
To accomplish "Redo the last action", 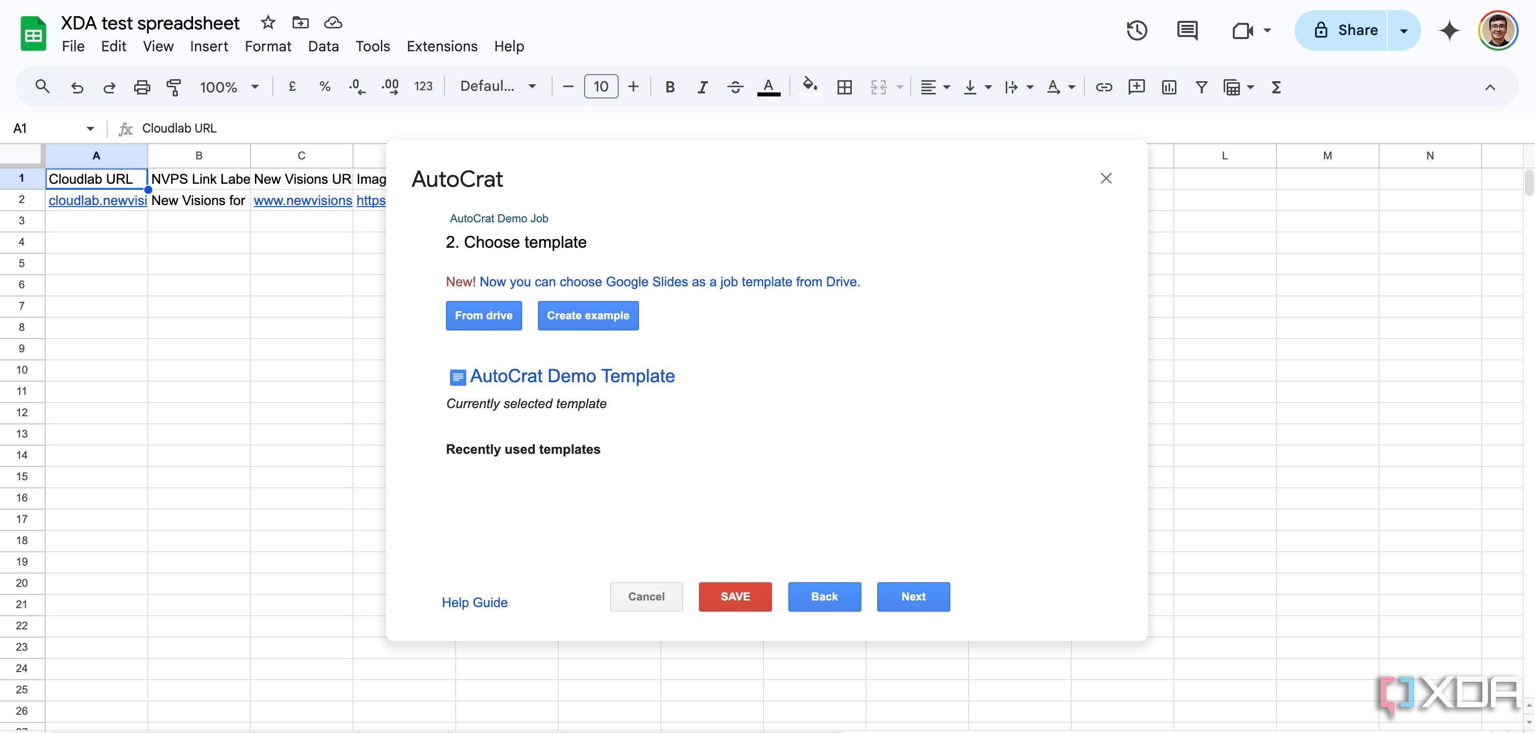I will click(109, 87).
